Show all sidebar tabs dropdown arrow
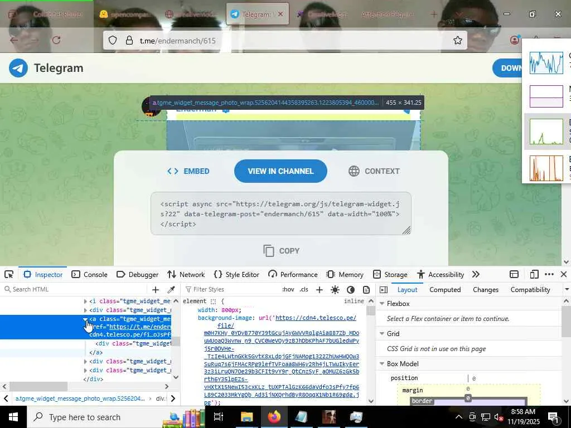Screen dimensions: 571x428 pyautogui.click(x=567, y=289)
